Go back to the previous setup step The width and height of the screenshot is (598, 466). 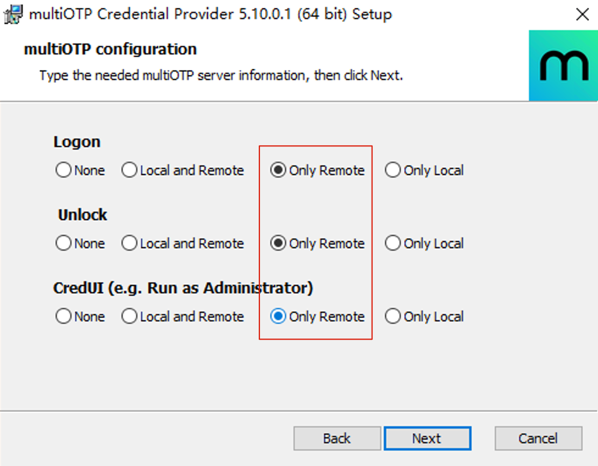337,439
